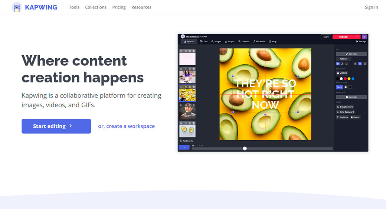This screenshot has height=209, width=386.
Task: Click the Upload button in editor toolbar
Action: (188, 42)
